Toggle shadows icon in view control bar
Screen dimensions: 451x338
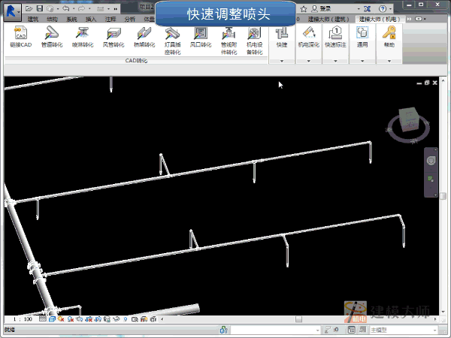70,319
